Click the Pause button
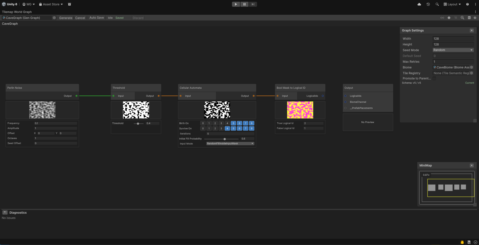Image resolution: width=479 pixels, height=245 pixels. click(x=244, y=4)
